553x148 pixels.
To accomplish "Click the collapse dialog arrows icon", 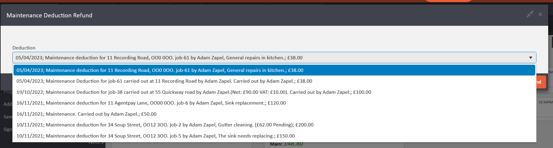I will [530, 14].
